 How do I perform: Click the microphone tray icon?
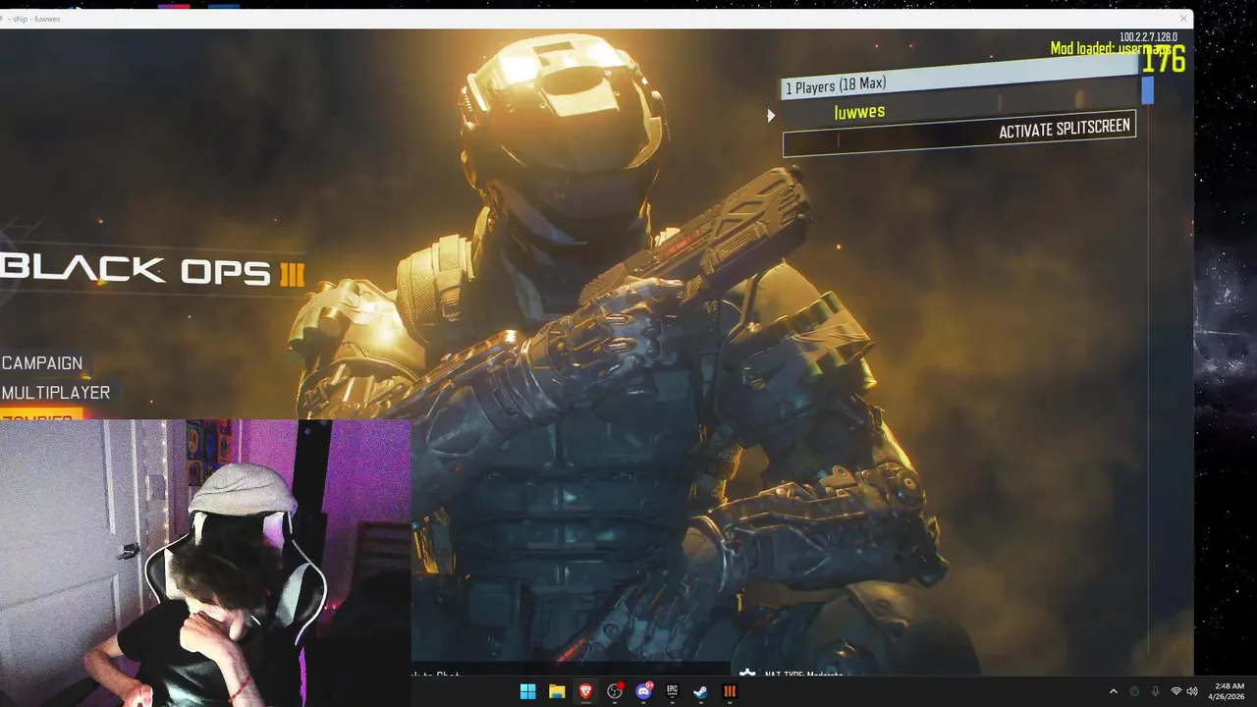coord(1155,691)
